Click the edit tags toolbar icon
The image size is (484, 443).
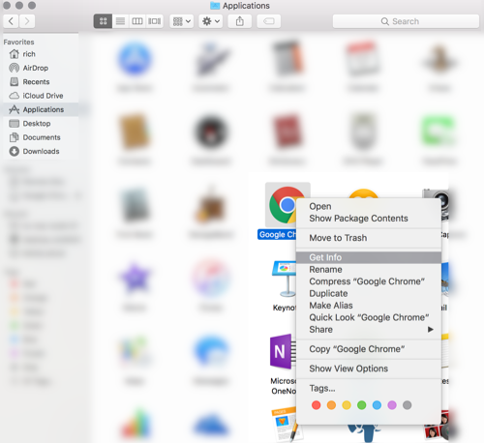[x=269, y=21]
